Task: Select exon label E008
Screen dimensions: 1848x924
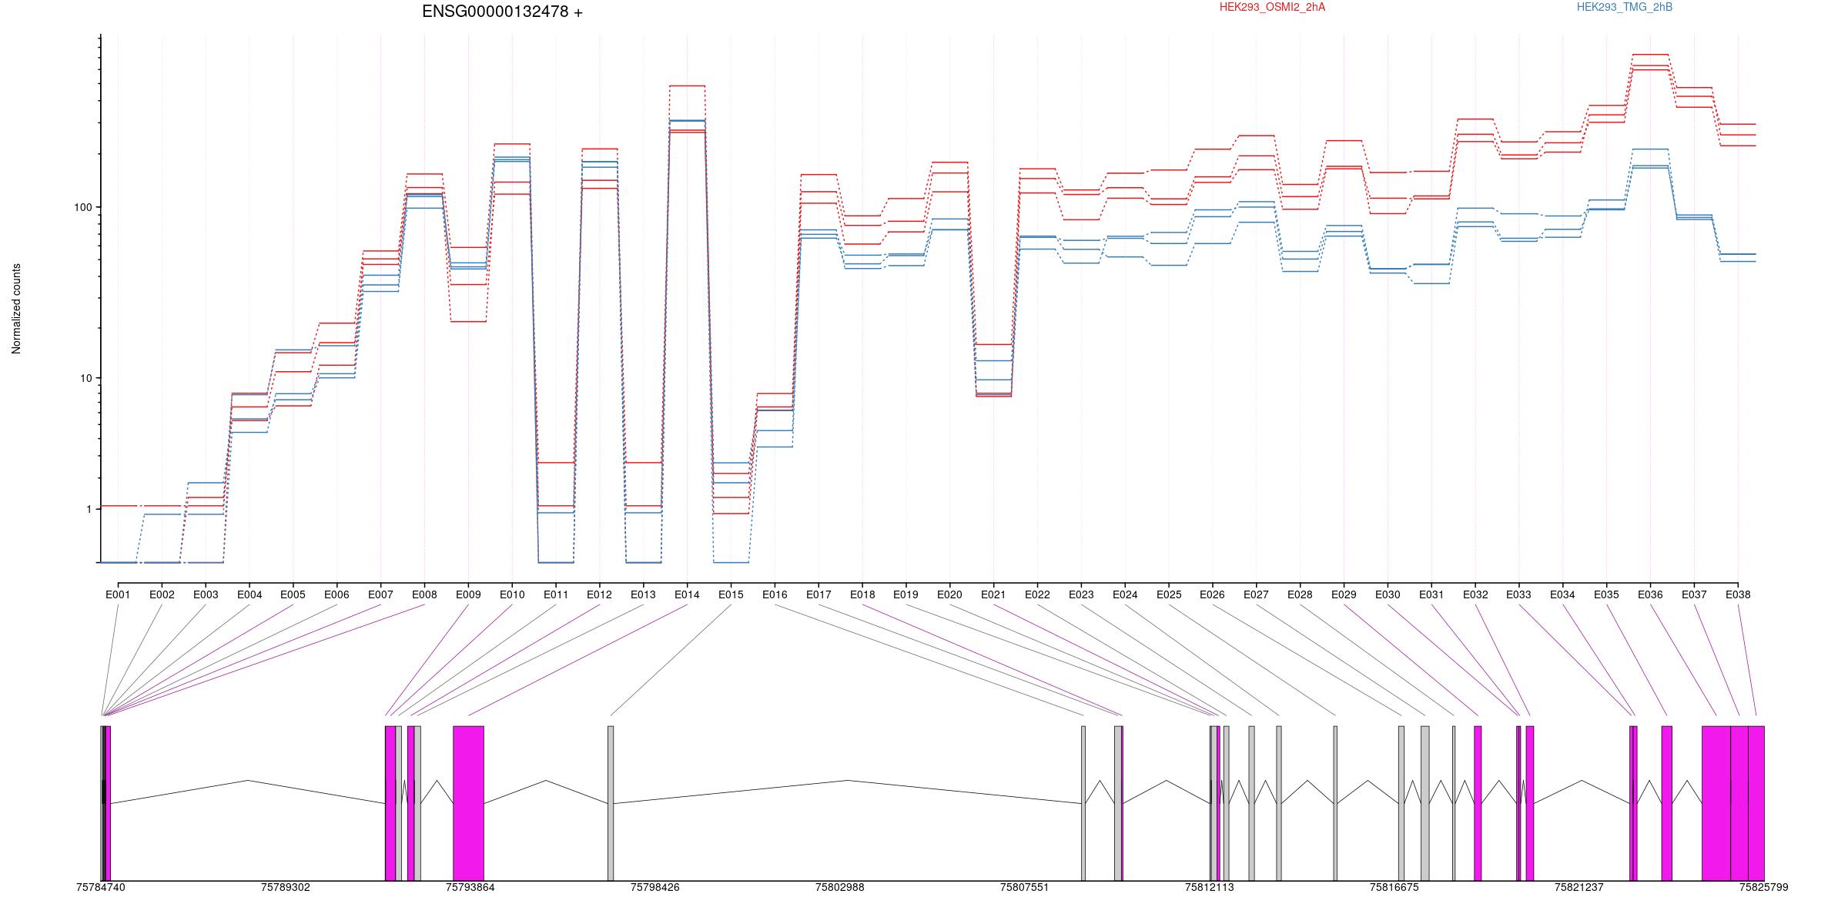Action: (x=424, y=595)
